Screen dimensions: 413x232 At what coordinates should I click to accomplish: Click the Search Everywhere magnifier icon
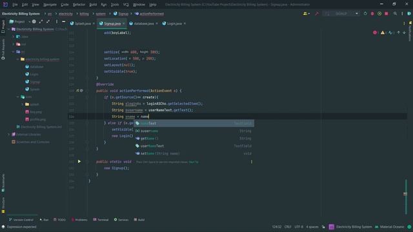point(395,14)
